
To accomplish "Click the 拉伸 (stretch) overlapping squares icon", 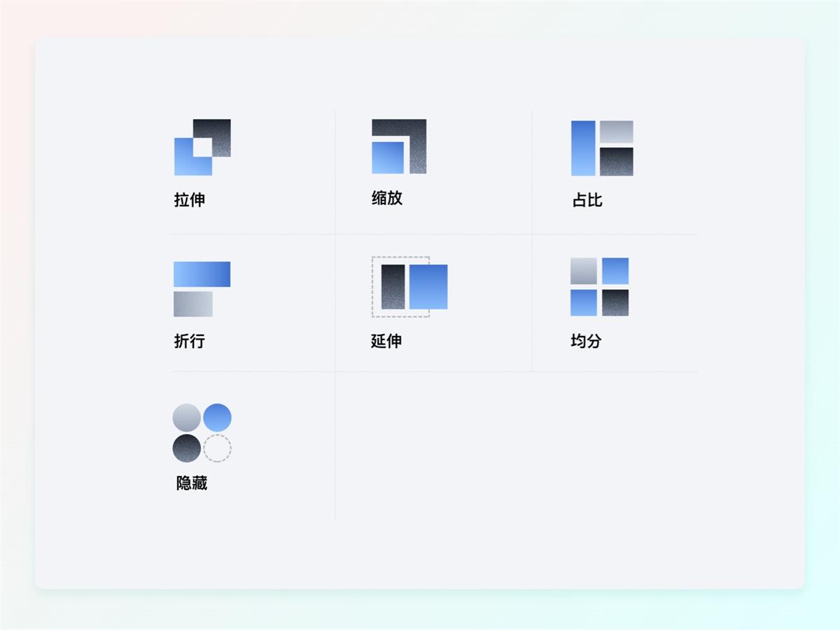I will [x=202, y=147].
